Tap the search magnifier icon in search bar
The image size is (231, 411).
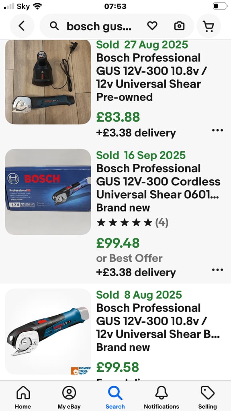54,26
